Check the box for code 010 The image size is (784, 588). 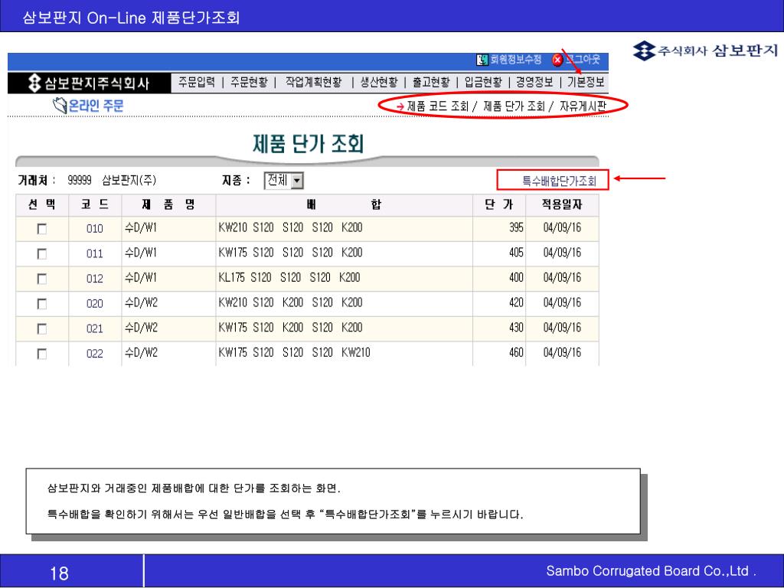click(x=42, y=229)
